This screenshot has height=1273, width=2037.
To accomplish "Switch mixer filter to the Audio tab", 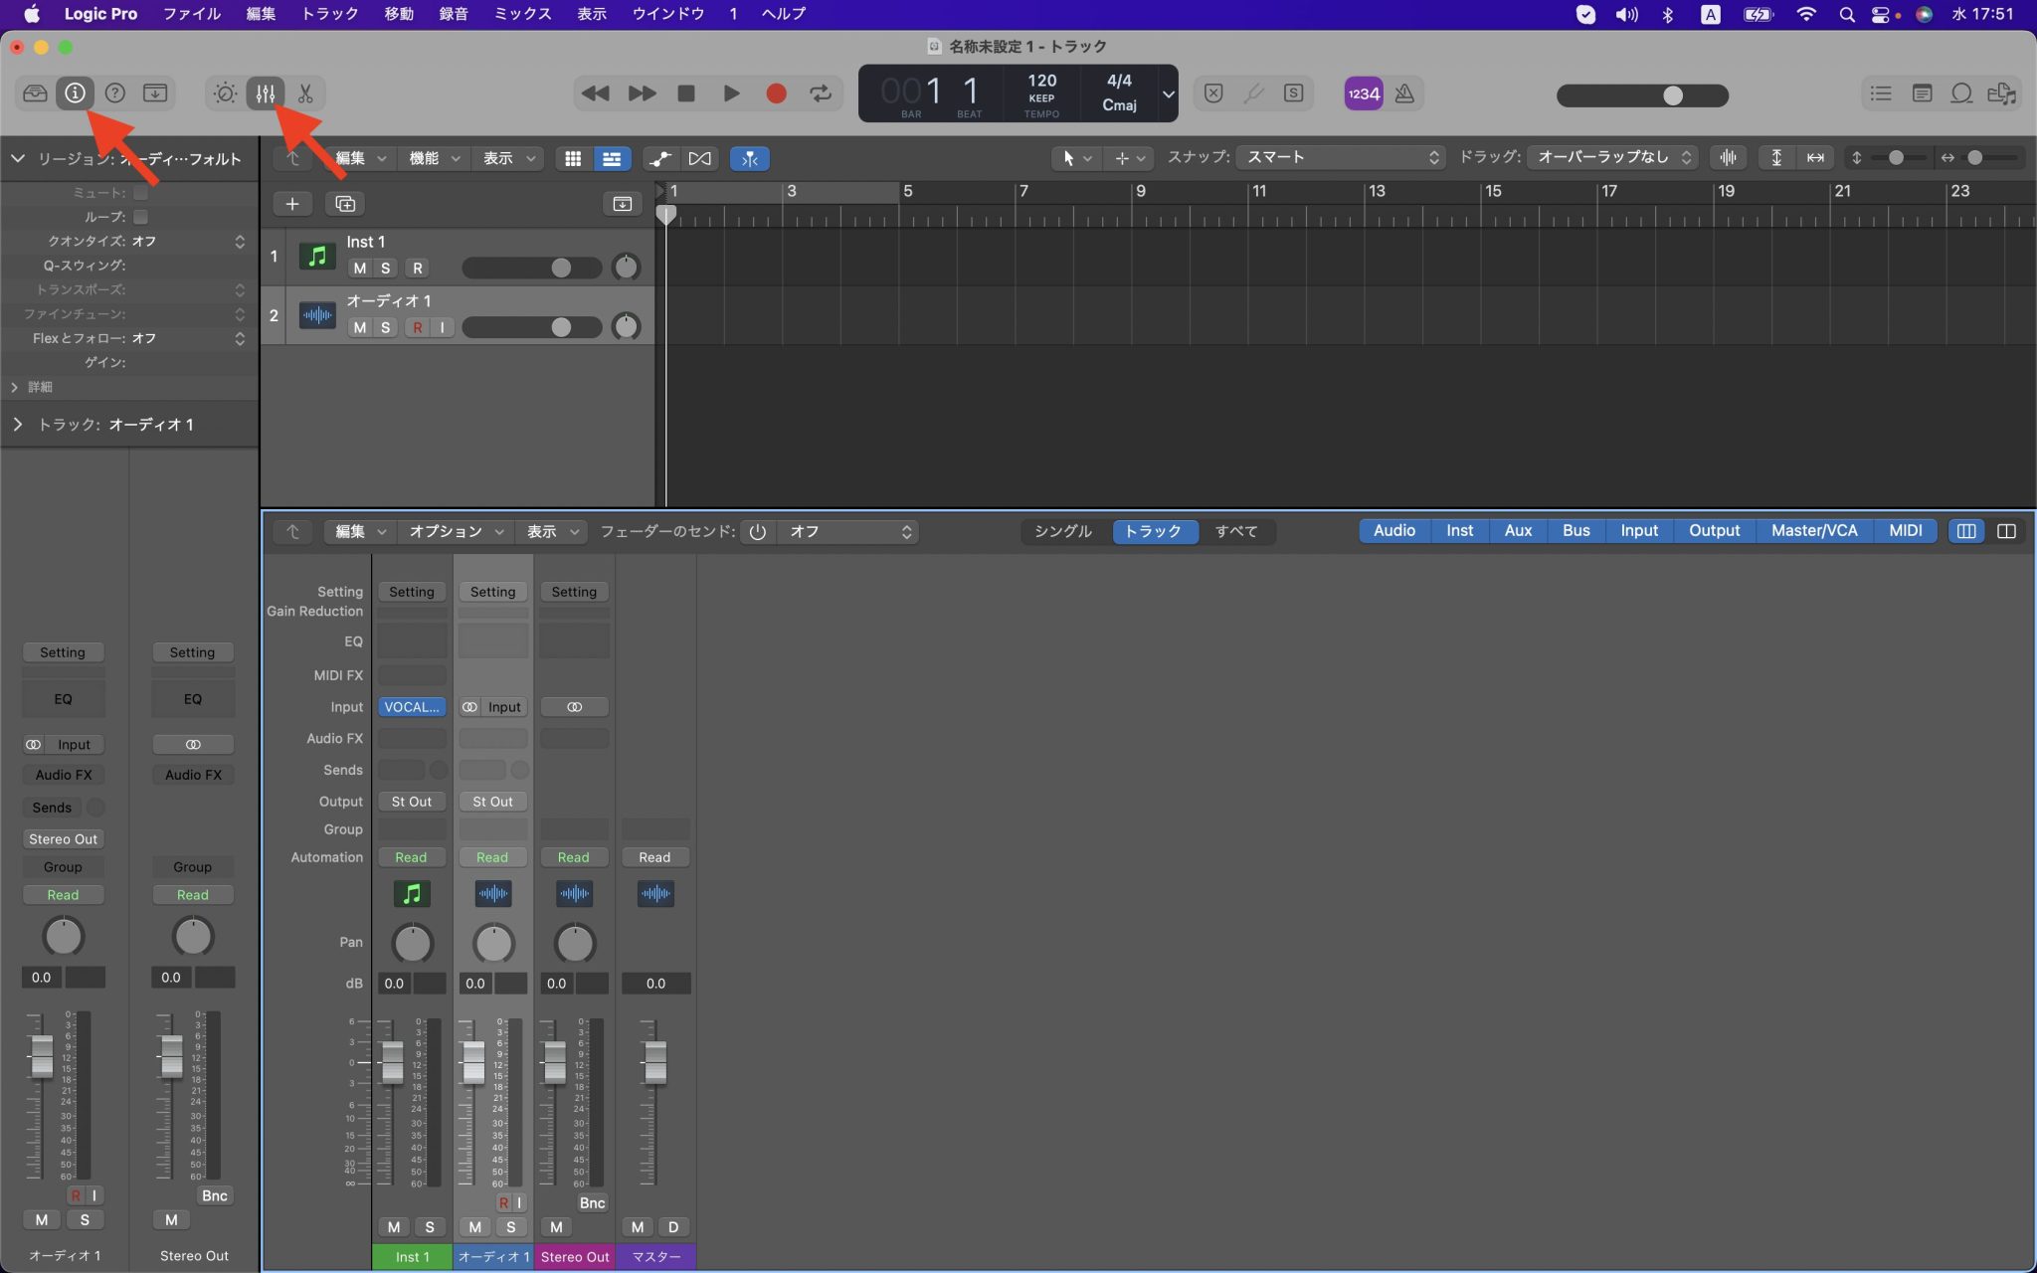I will coord(1393,530).
